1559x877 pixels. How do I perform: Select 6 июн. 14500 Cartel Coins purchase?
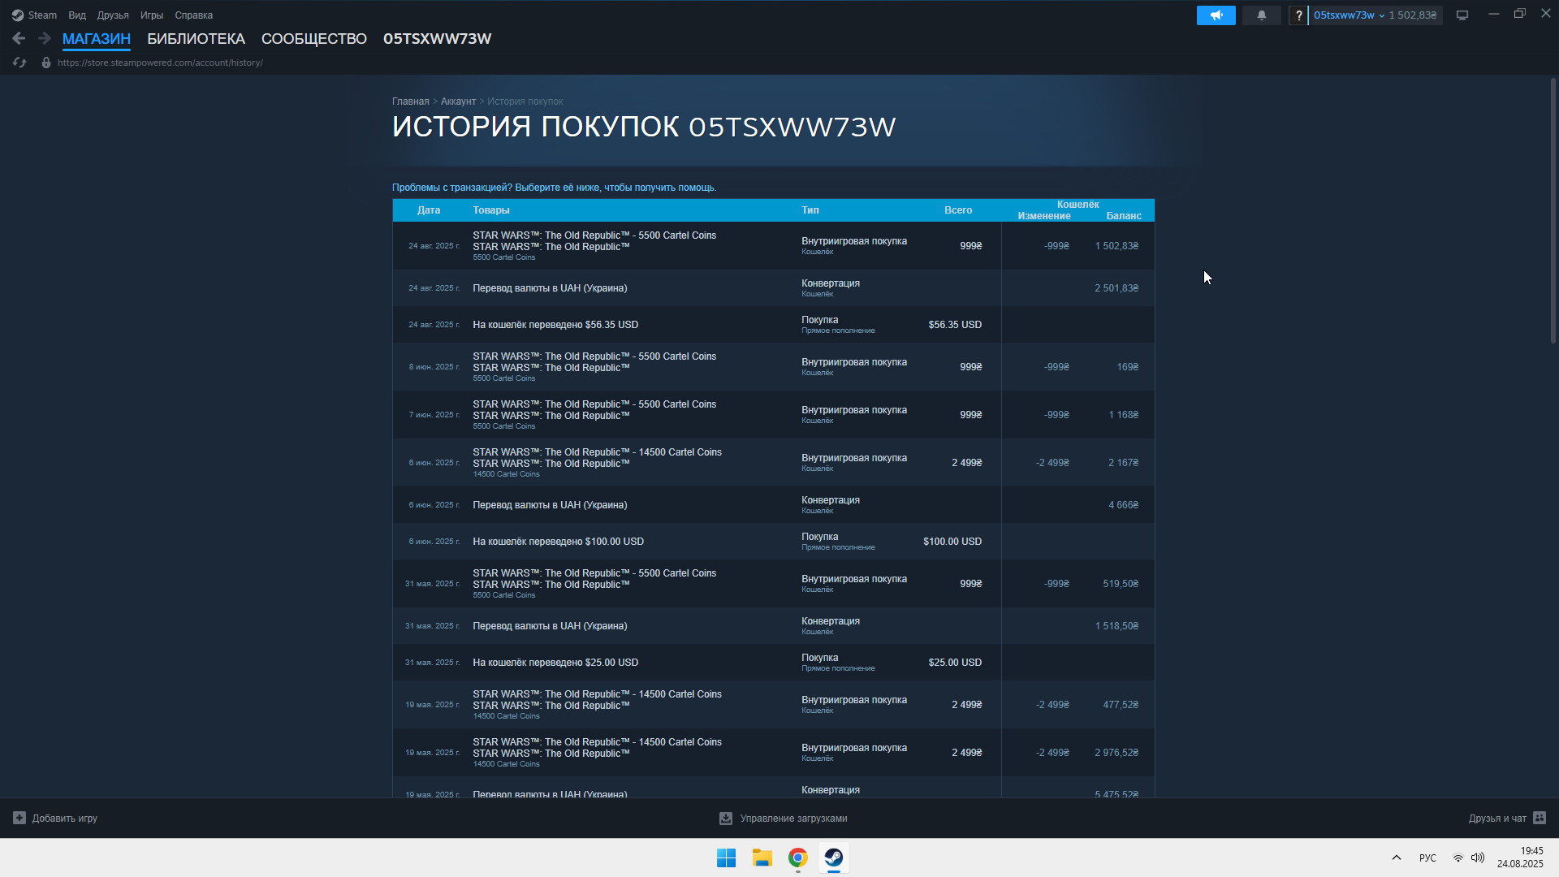coord(773,462)
